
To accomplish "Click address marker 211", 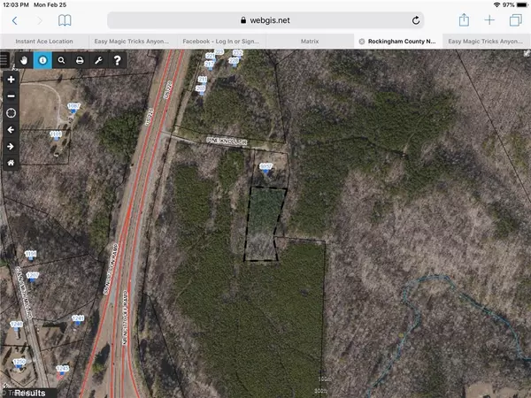I will click(x=203, y=80).
